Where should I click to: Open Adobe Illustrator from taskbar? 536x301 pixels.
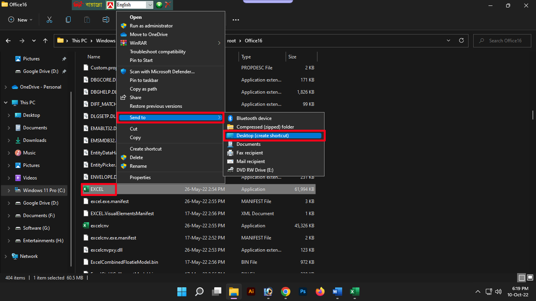251,292
